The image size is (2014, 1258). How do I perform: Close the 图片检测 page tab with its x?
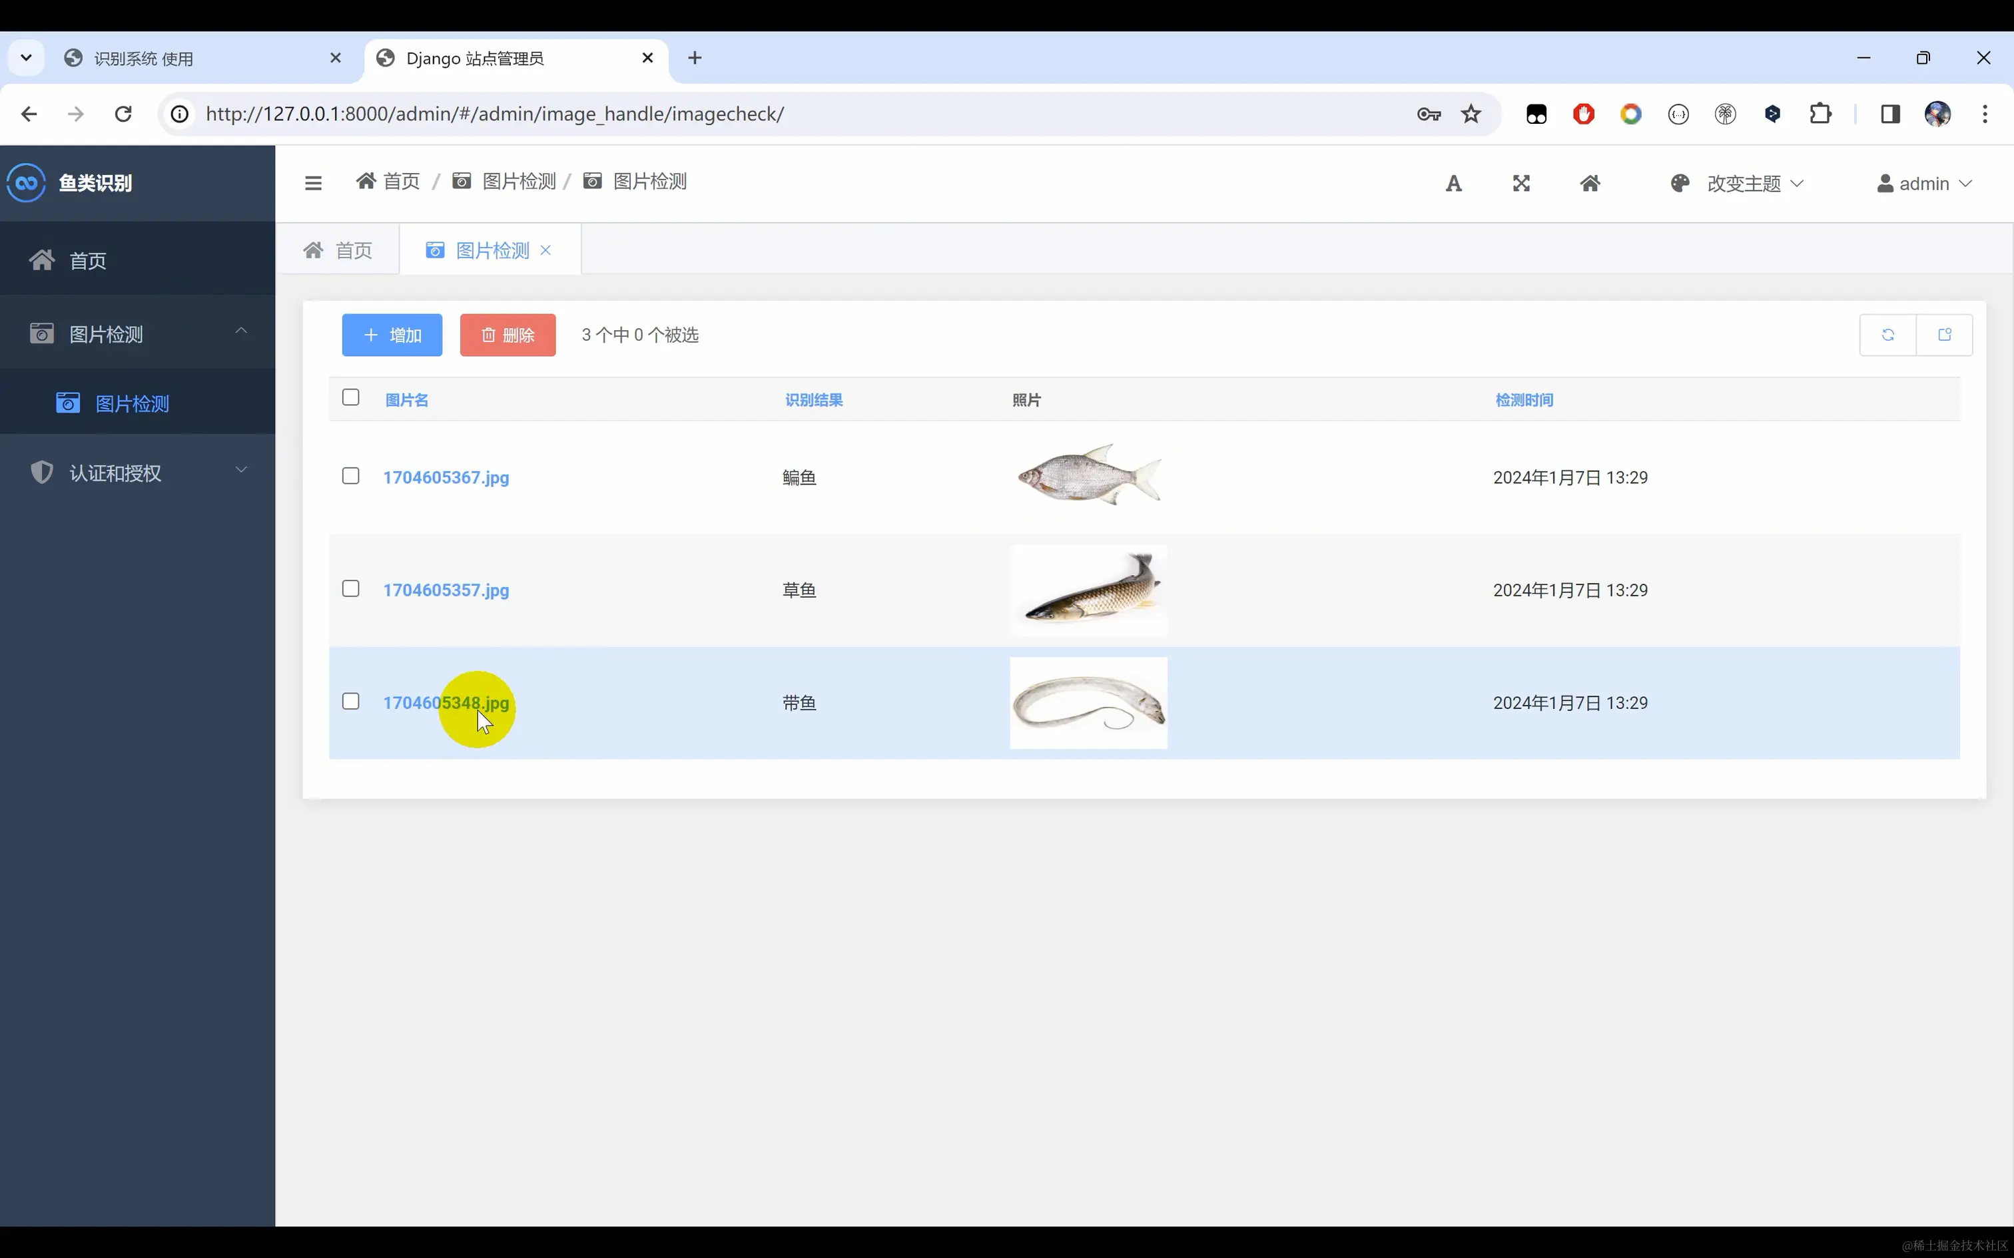click(x=546, y=250)
